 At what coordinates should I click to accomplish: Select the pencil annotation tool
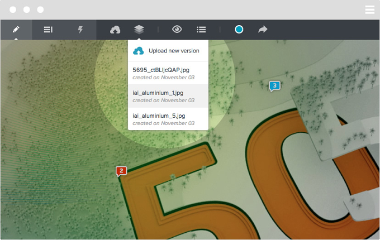[16, 30]
